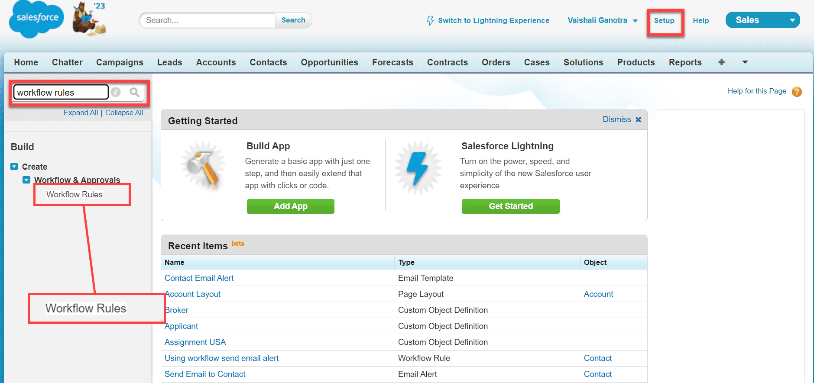Image resolution: width=814 pixels, height=383 pixels.
Task: Go to the Forecasts tab
Action: (x=392, y=62)
